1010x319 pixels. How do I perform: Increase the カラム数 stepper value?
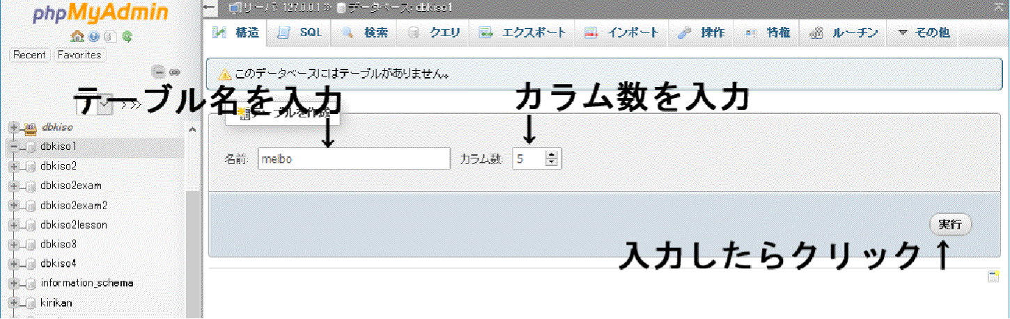click(552, 155)
